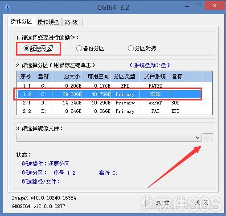226x216 pixels.
Task: Open file browser with the ... button
Action: [x=208, y=138]
